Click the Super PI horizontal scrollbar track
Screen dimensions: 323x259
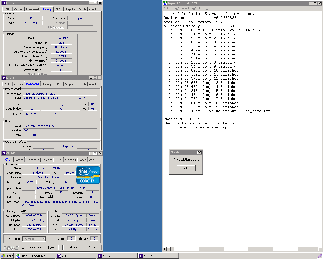click(242, 249)
